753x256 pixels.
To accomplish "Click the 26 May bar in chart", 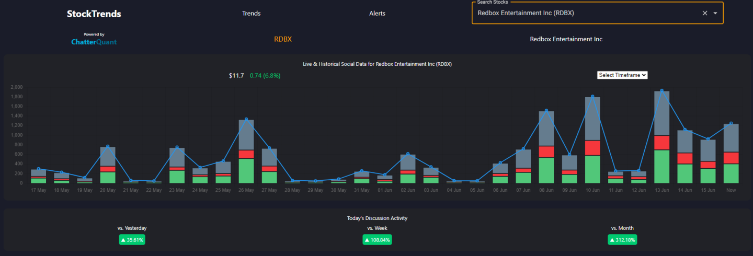I will click(x=246, y=152).
